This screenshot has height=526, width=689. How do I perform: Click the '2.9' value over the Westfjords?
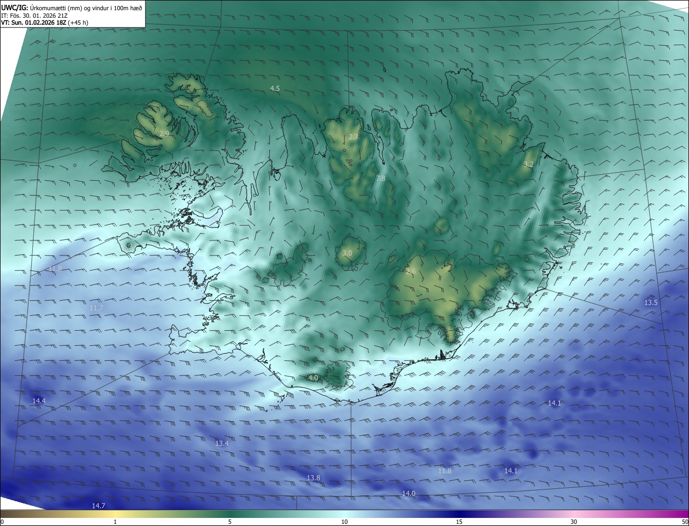coord(165,133)
